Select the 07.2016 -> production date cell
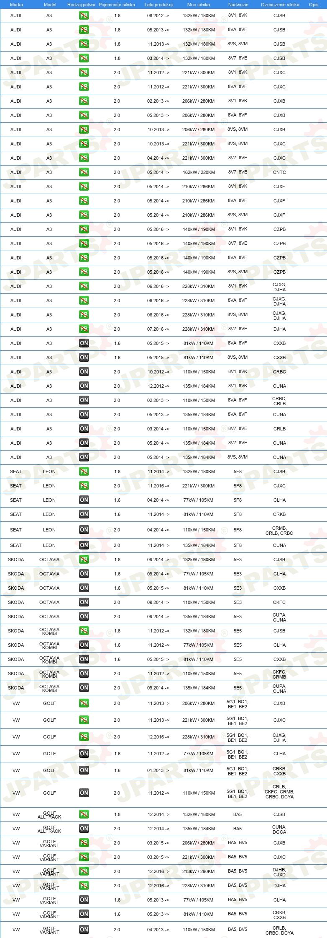Screen dimensions: 327x938 click(158, 329)
